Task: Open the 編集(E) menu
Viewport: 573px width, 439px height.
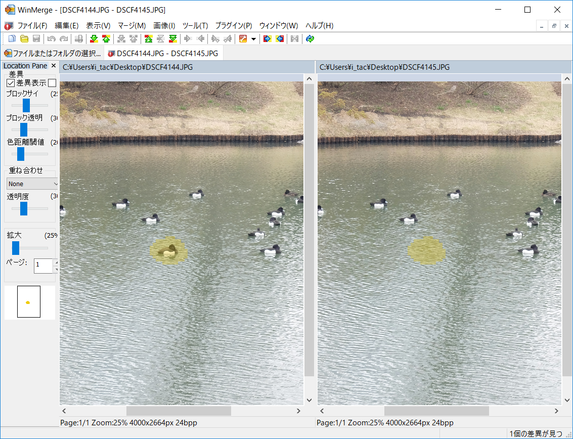Action: click(67, 26)
